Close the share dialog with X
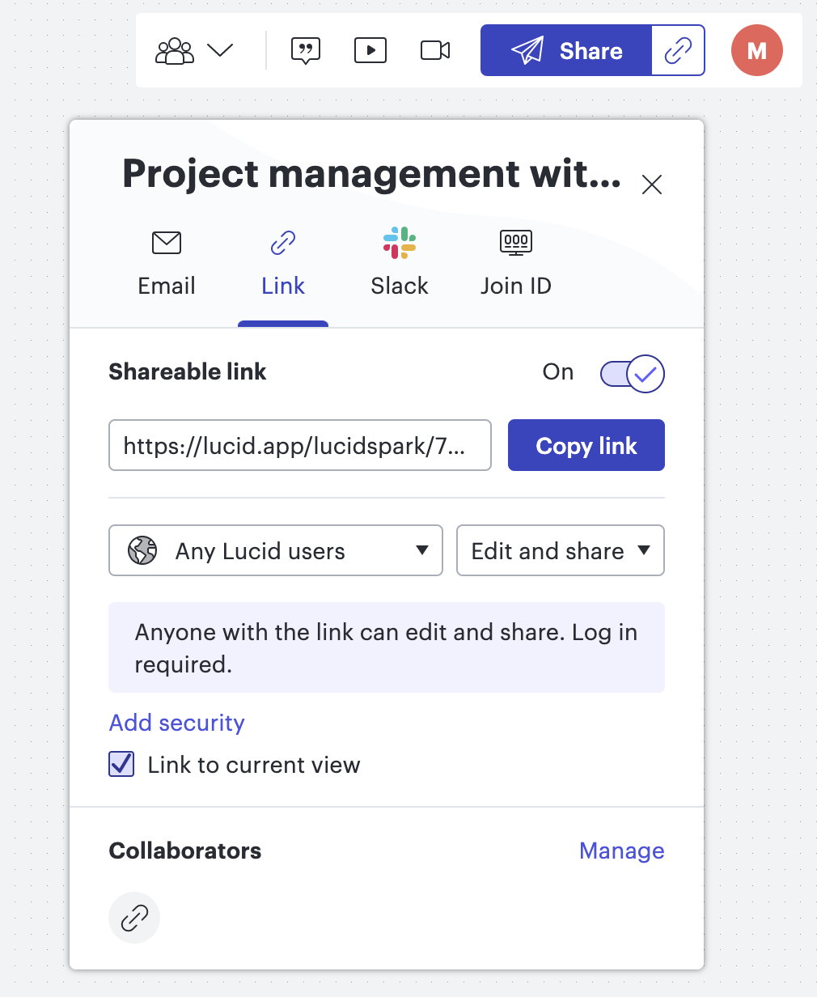817x997 pixels. click(x=651, y=185)
